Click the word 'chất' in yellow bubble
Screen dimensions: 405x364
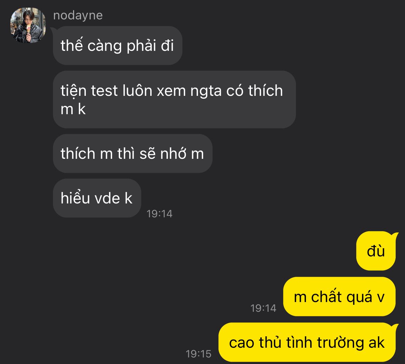click(326, 296)
